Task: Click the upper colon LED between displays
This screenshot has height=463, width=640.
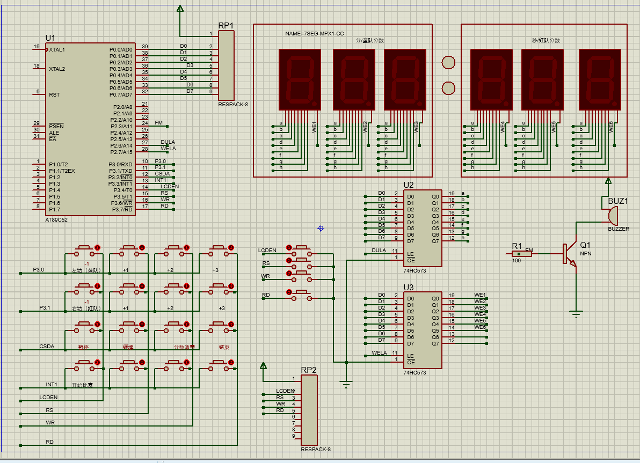Action: coord(448,62)
